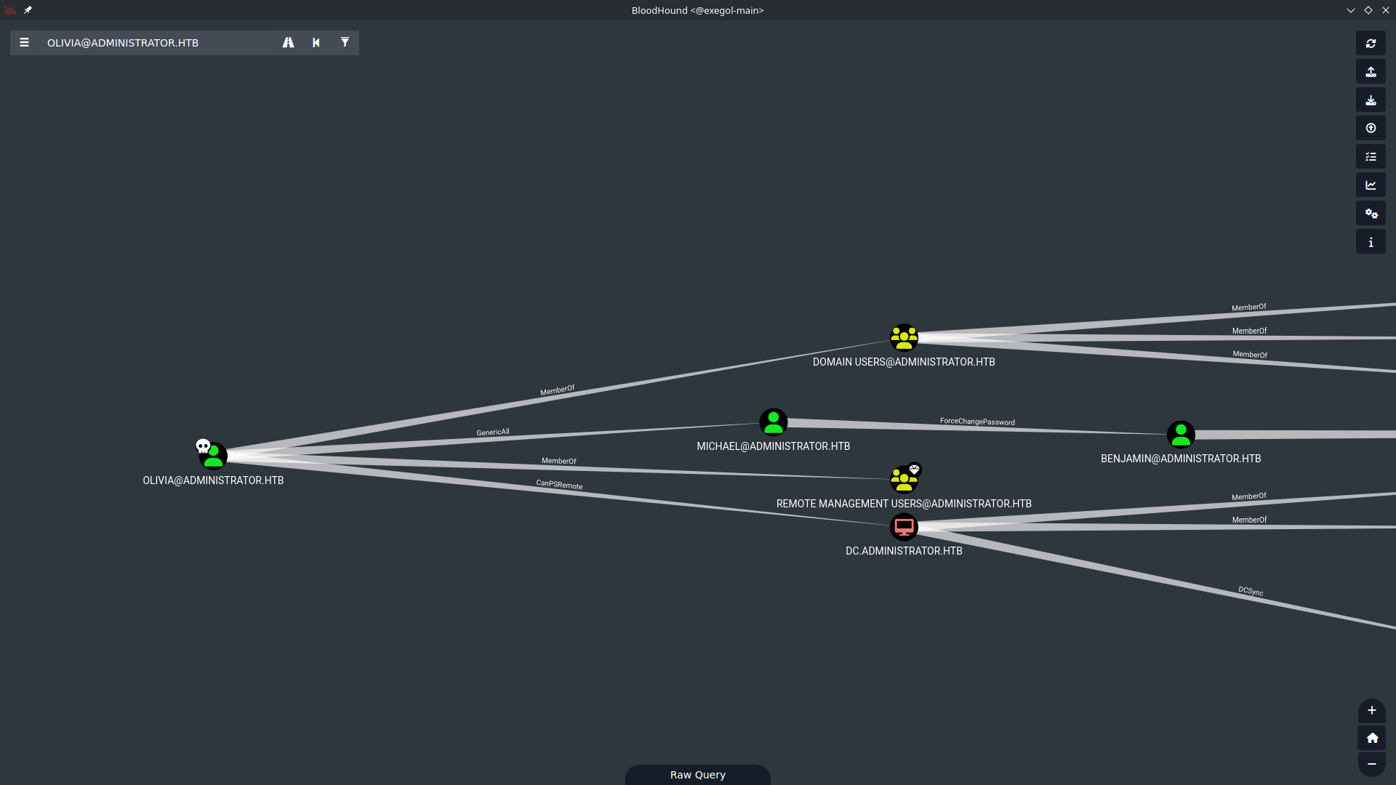This screenshot has width=1396, height=785.
Task: Open the chart statistics icon
Action: pyautogui.click(x=1371, y=185)
